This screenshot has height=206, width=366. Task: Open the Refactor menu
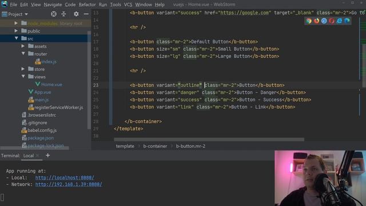(x=87, y=5)
